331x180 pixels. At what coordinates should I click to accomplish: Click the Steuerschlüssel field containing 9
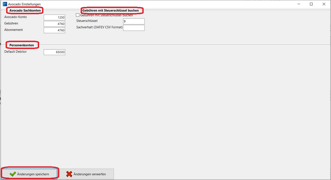tap(134, 21)
